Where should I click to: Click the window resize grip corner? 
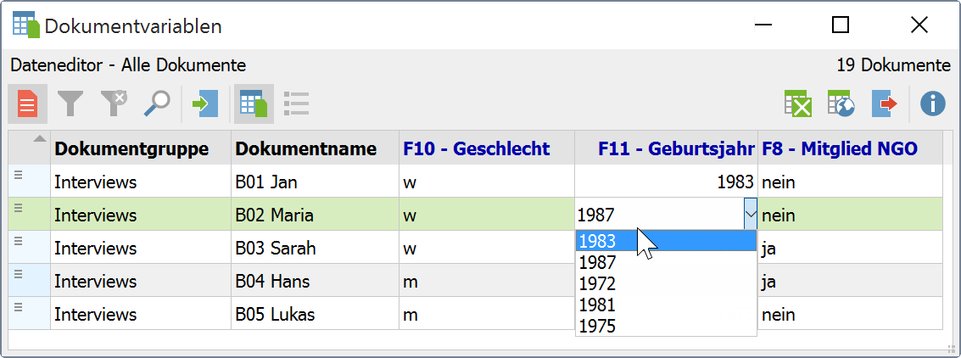pyautogui.click(x=951, y=348)
